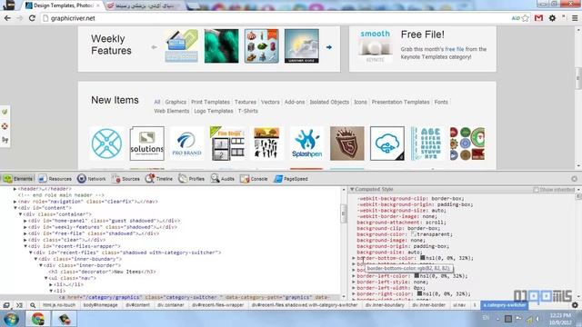Filter New Items by Add-ons
This screenshot has height=327, width=582.
tap(295, 102)
